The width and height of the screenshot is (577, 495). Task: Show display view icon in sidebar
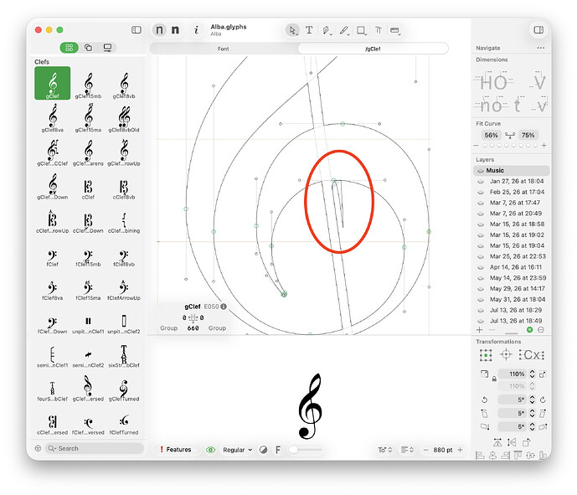click(107, 48)
